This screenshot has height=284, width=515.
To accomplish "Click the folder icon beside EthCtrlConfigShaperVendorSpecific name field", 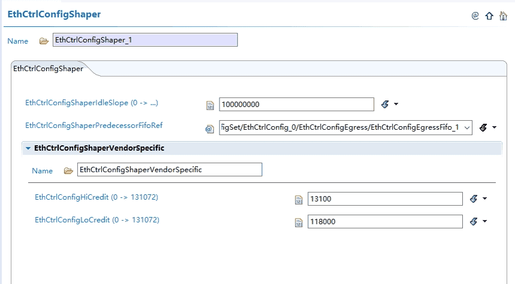I will (68, 170).
